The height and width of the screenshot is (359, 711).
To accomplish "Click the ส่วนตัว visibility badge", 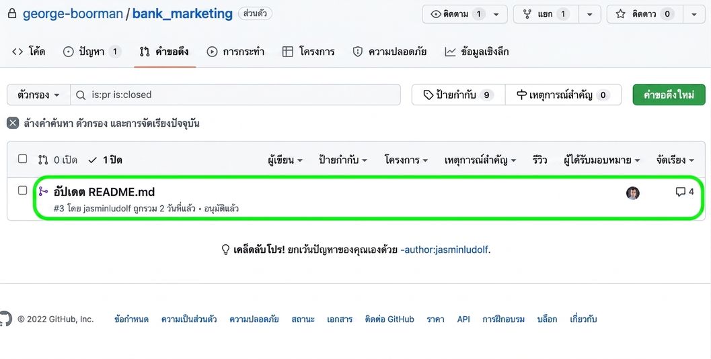I will click(x=255, y=13).
